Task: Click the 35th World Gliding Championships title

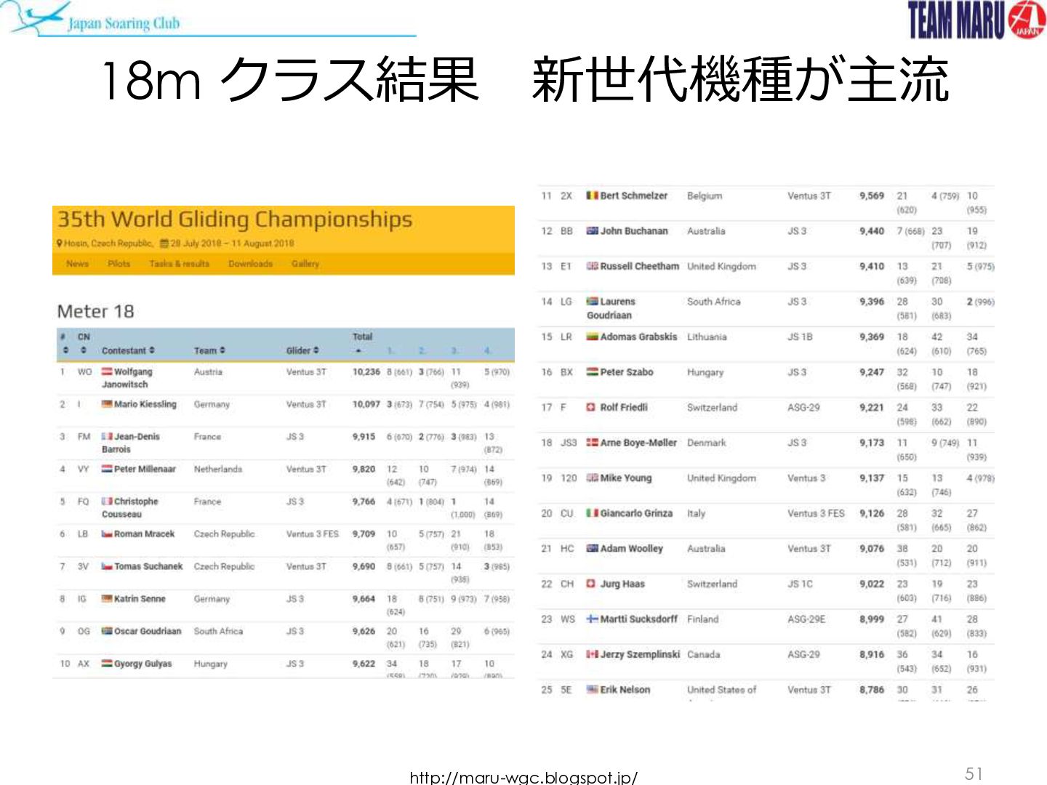Action: 235,219
